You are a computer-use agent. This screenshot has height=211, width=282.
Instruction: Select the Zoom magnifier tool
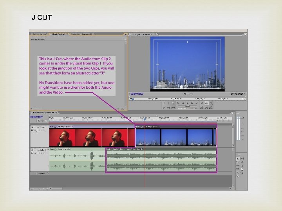pyautogui.click(x=242, y=173)
